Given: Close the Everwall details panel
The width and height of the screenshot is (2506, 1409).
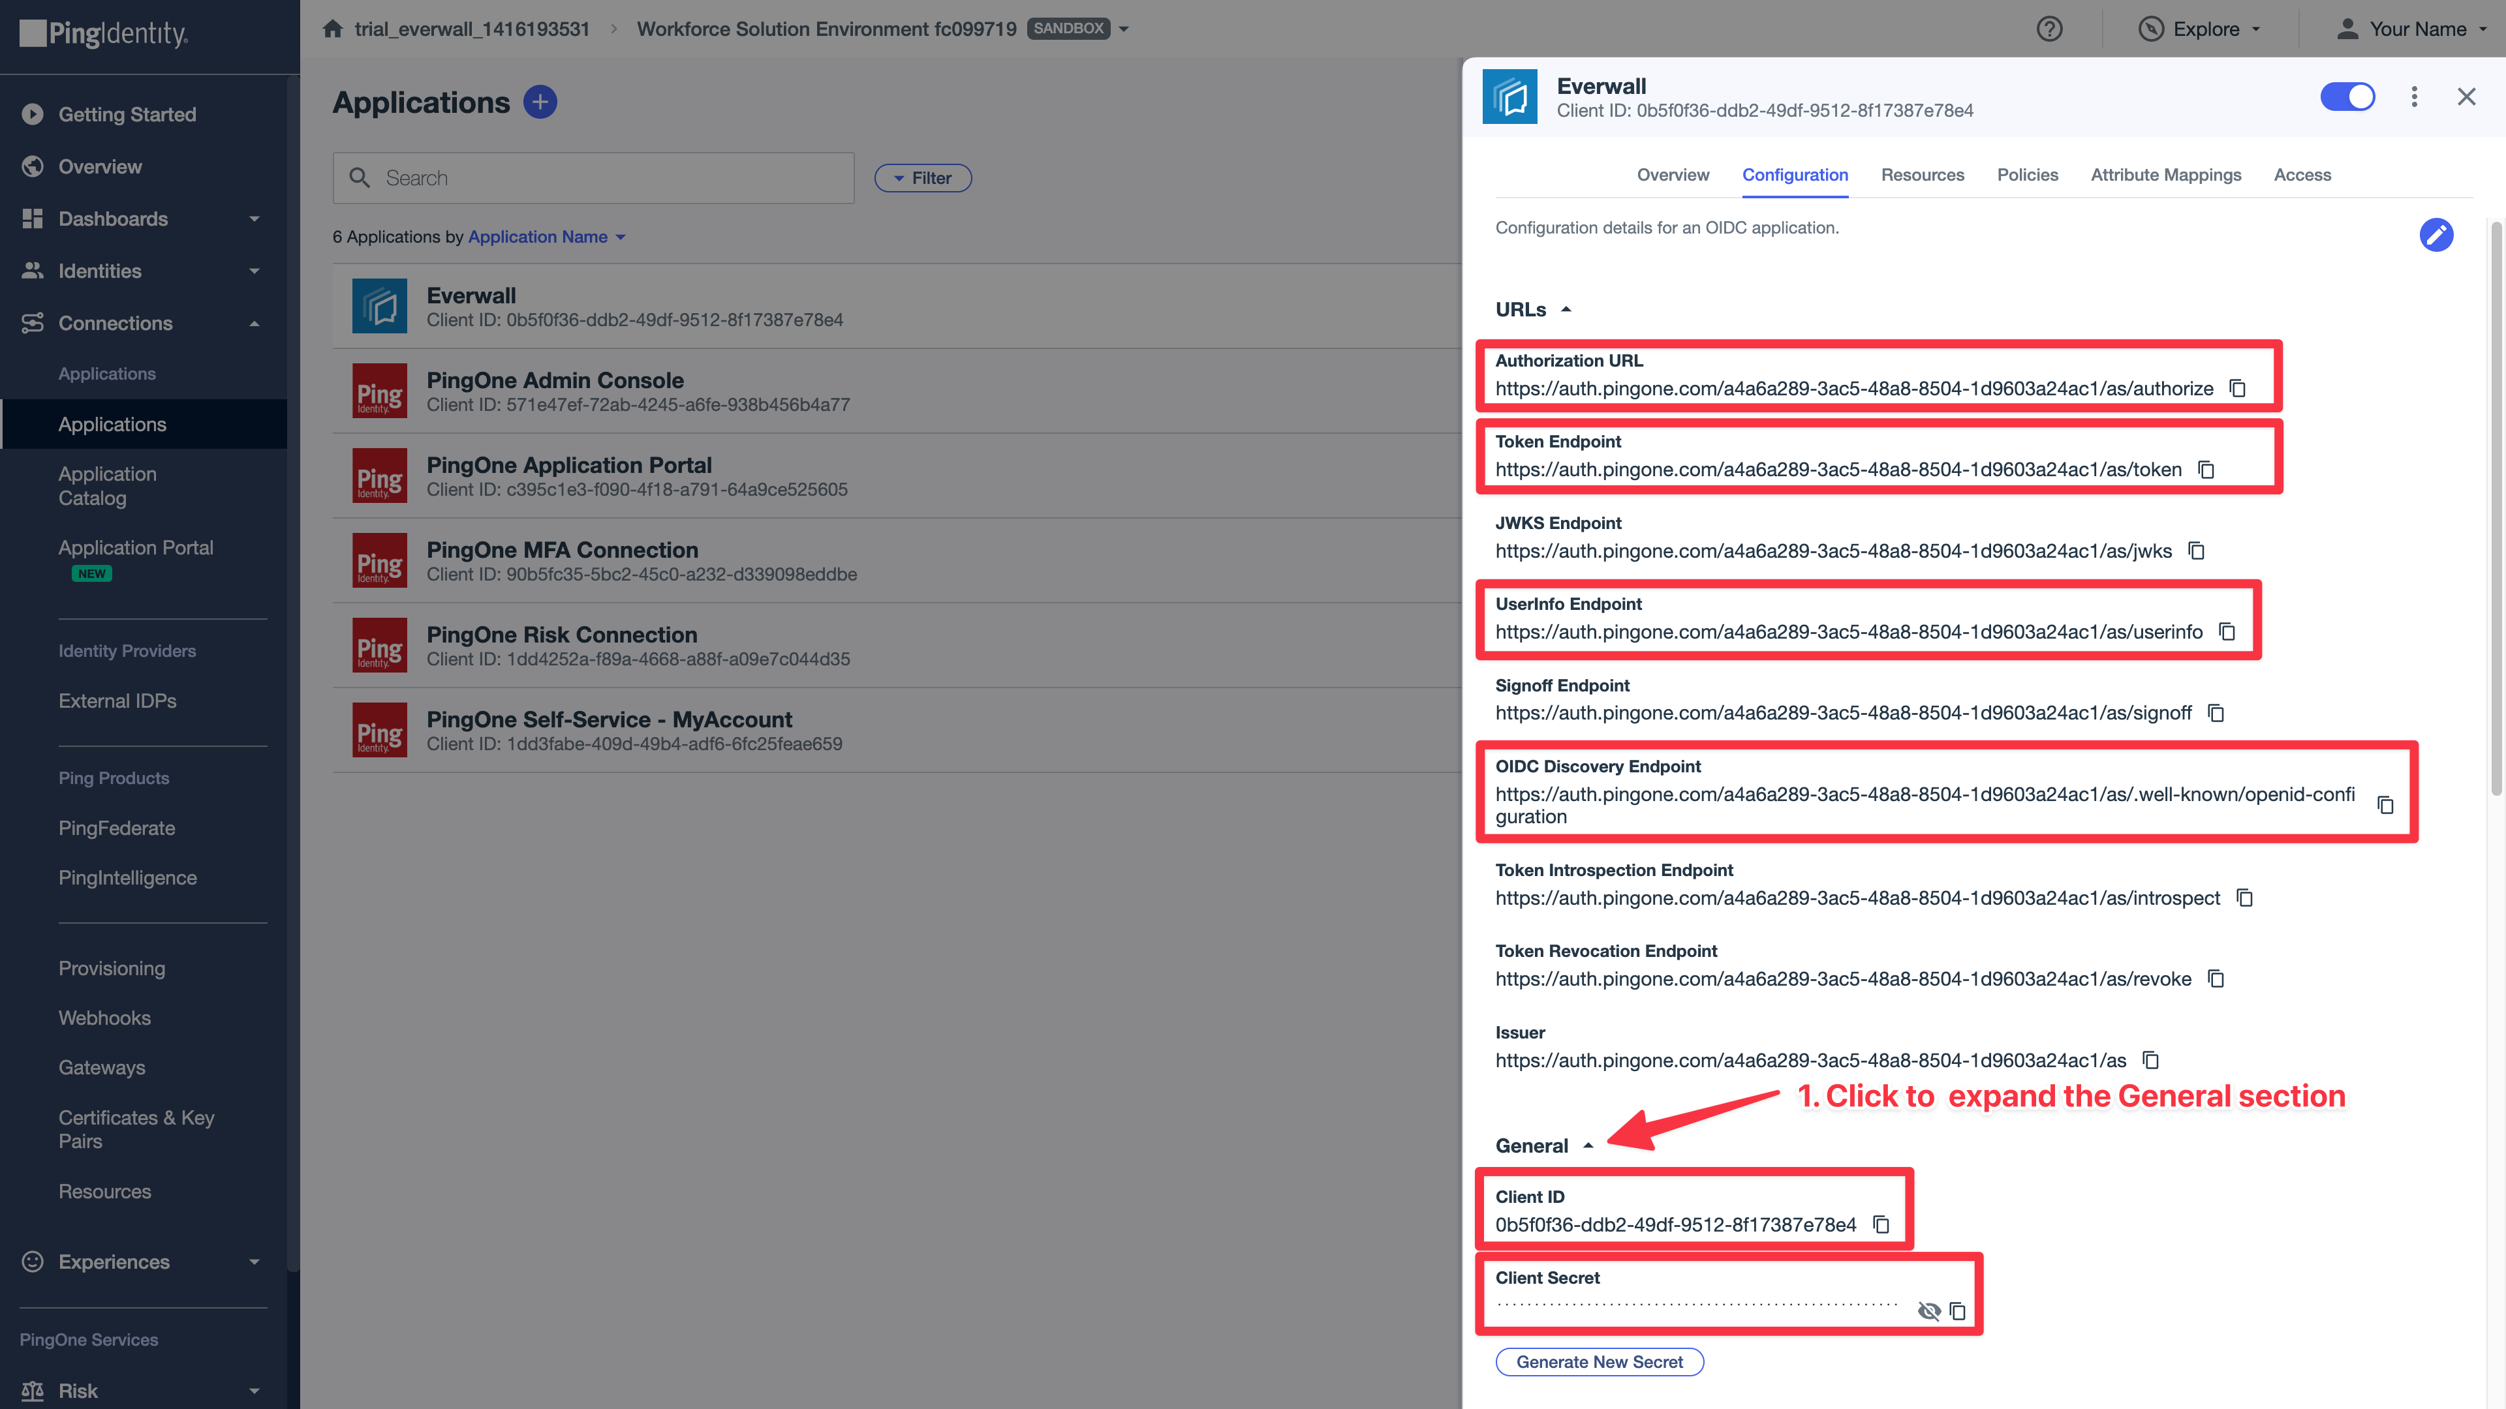Looking at the screenshot, I should 2466,97.
